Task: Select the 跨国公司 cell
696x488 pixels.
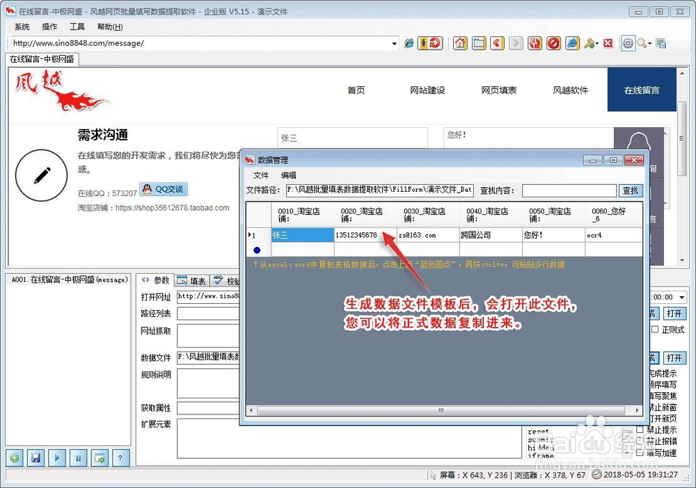Action: pos(491,235)
